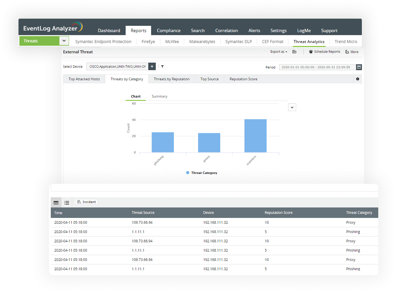Sort by the Device column header
This screenshot has height=293, width=396.
[x=208, y=213]
